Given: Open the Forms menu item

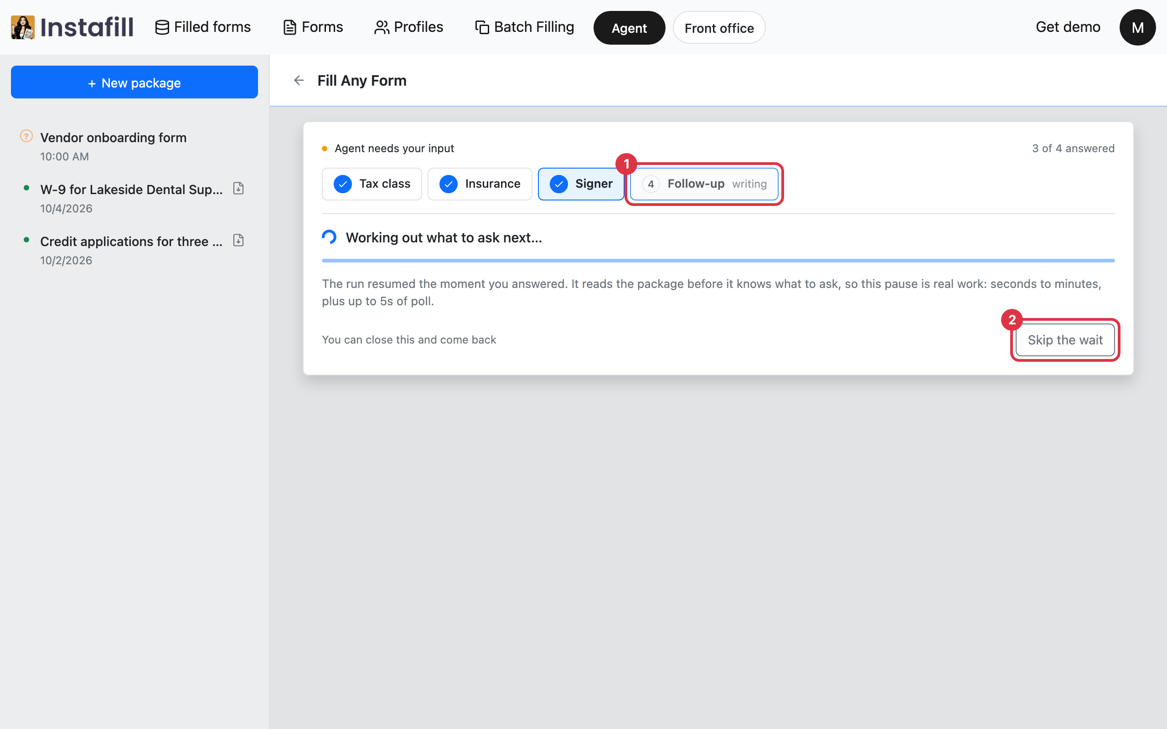Looking at the screenshot, I should click(313, 27).
